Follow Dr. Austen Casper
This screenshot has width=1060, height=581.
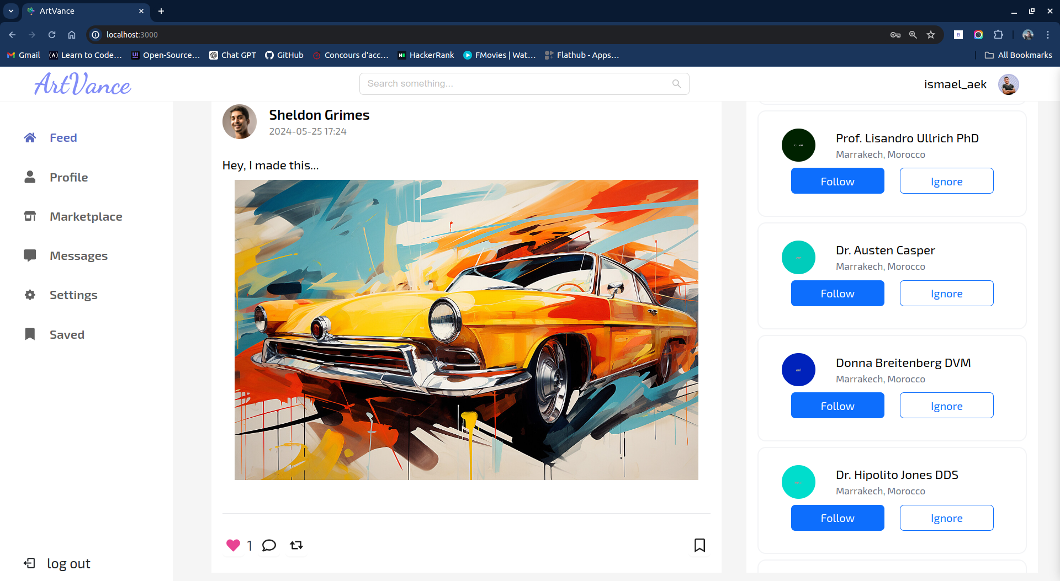(838, 293)
